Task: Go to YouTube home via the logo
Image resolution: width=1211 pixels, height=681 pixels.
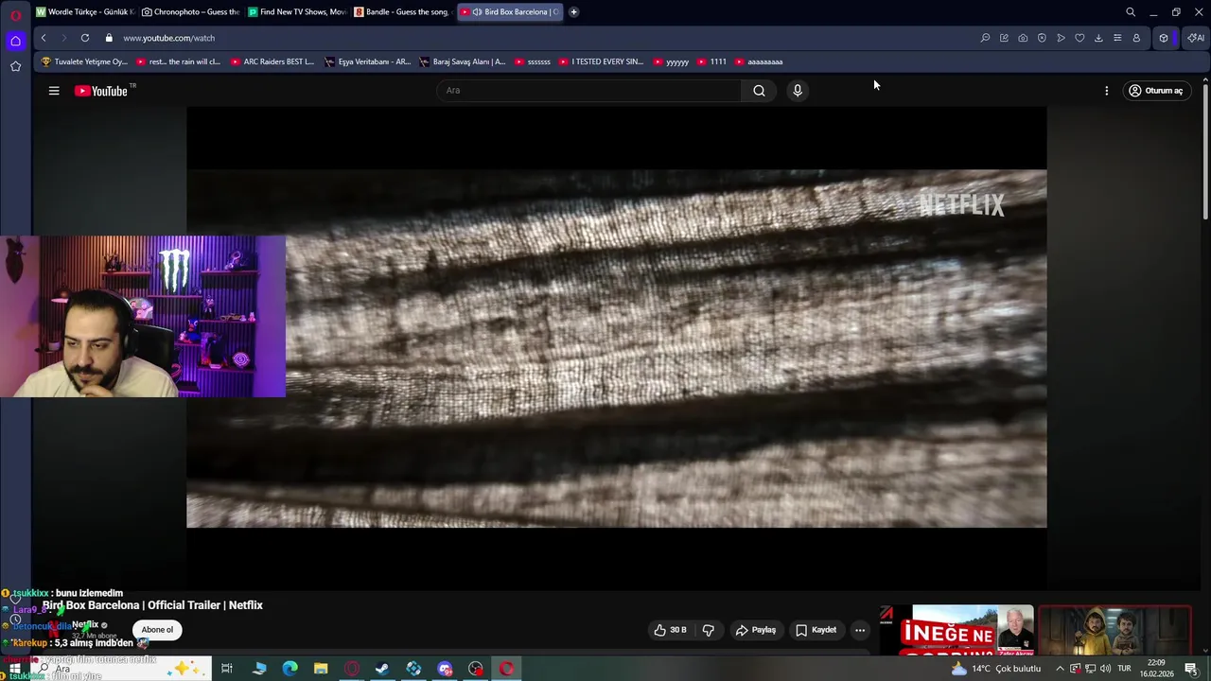Action: [x=101, y=91]
